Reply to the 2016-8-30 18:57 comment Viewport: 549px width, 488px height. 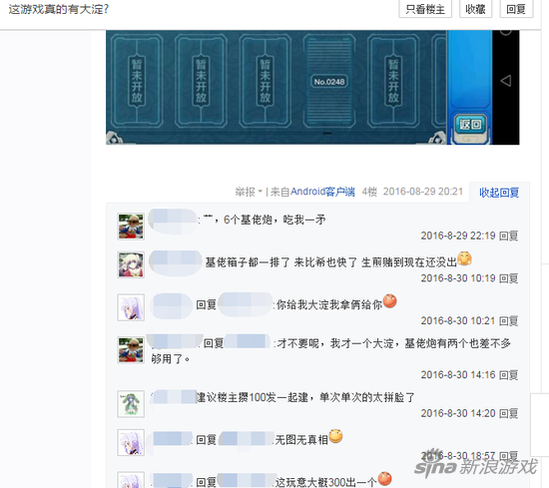click(x=508, y=456)
